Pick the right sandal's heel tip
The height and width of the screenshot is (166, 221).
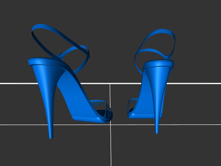[157, 132]
